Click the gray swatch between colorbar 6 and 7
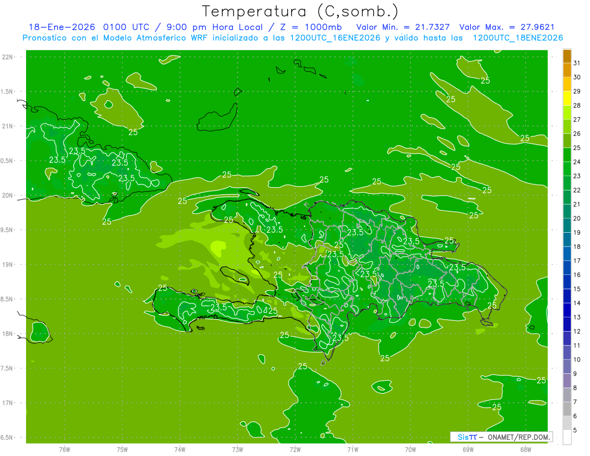Screen dimensions: 590x456 point(567,409)
